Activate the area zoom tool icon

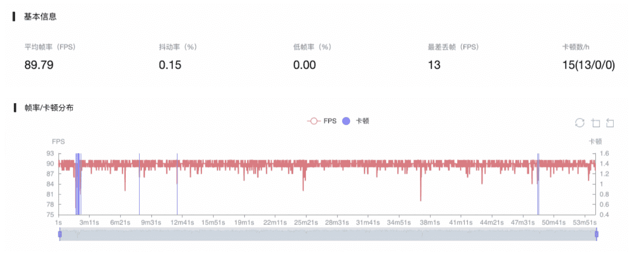pos(596,123)
